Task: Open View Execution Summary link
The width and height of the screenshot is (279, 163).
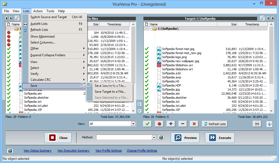Action: pos(73,151)
